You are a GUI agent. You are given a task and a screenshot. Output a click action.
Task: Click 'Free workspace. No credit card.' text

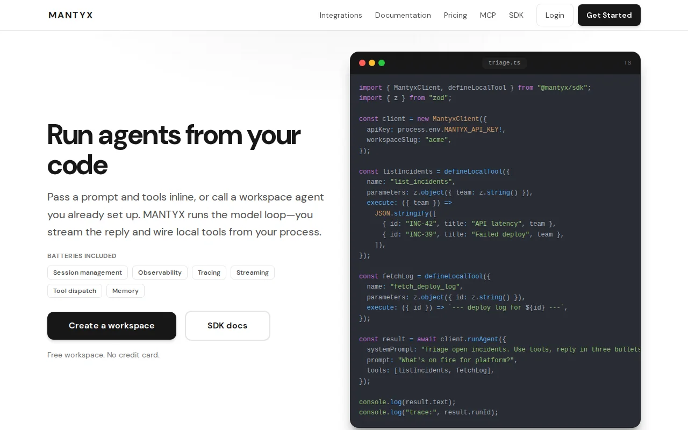coord(103,355)
